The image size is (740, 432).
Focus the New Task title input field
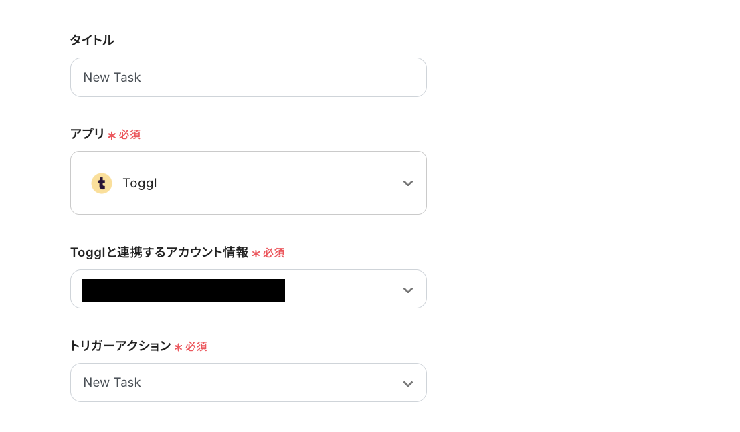click(248, 77)
